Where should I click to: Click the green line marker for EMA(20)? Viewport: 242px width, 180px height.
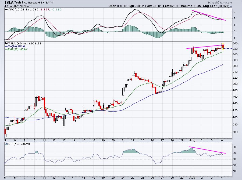(x=6, y=49)
